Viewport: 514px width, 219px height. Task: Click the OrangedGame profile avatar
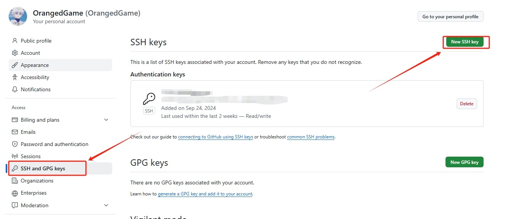(18, 16)
